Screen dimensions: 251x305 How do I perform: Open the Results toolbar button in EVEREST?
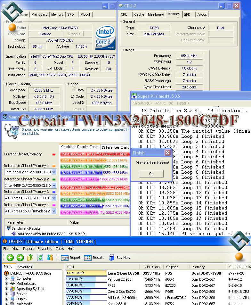(94, 258)
